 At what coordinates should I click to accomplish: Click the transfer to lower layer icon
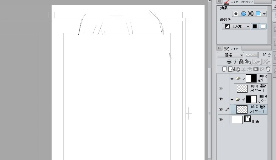pyautogui.click(x=243, y=69)
